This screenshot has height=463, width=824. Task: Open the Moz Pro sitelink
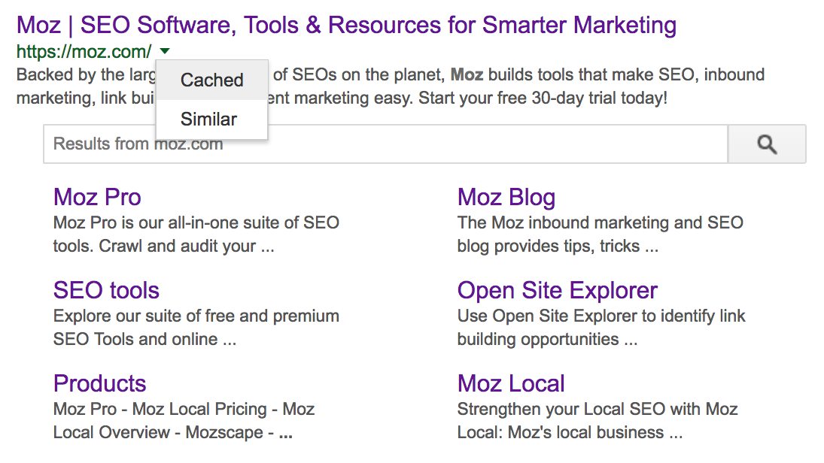97,197
